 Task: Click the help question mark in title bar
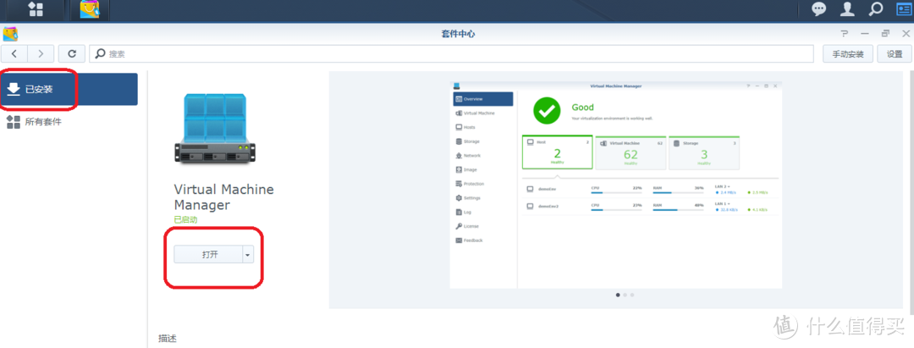845,34
